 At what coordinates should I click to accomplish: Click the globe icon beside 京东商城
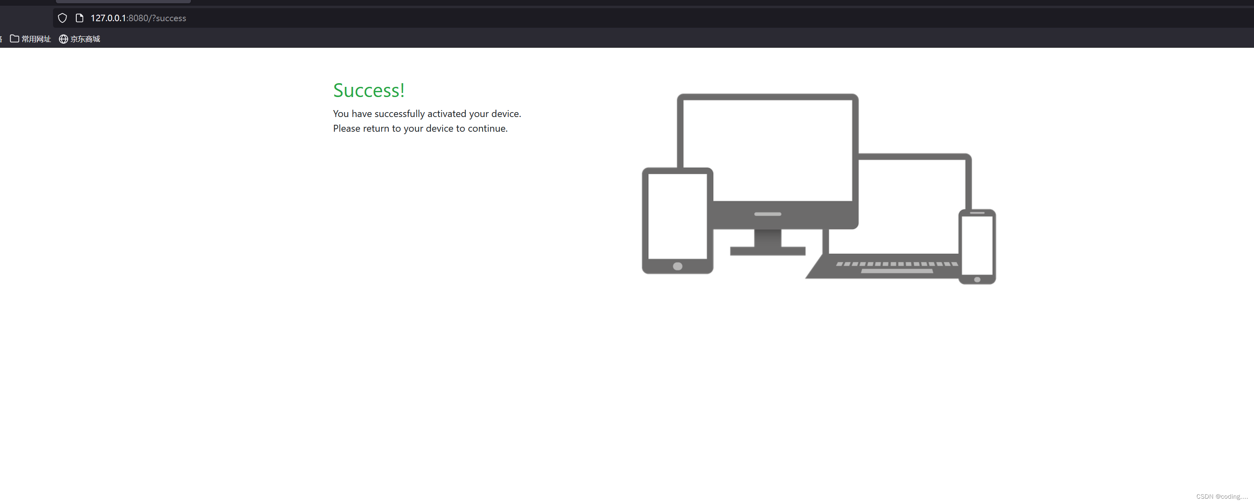point(63,39)
